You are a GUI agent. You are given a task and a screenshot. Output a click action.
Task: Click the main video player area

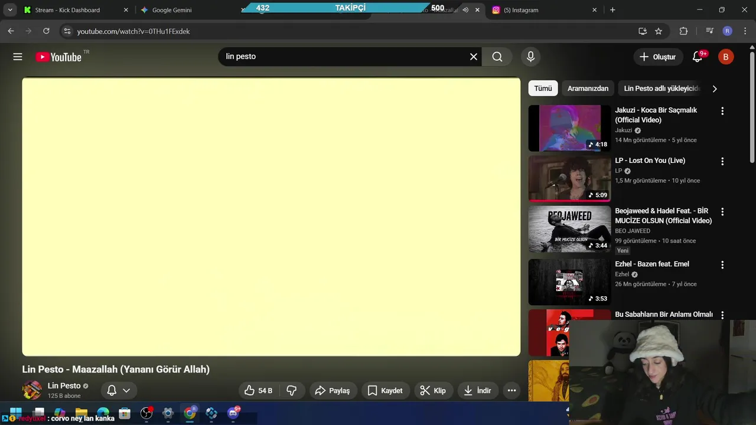[x=271, y=217]
